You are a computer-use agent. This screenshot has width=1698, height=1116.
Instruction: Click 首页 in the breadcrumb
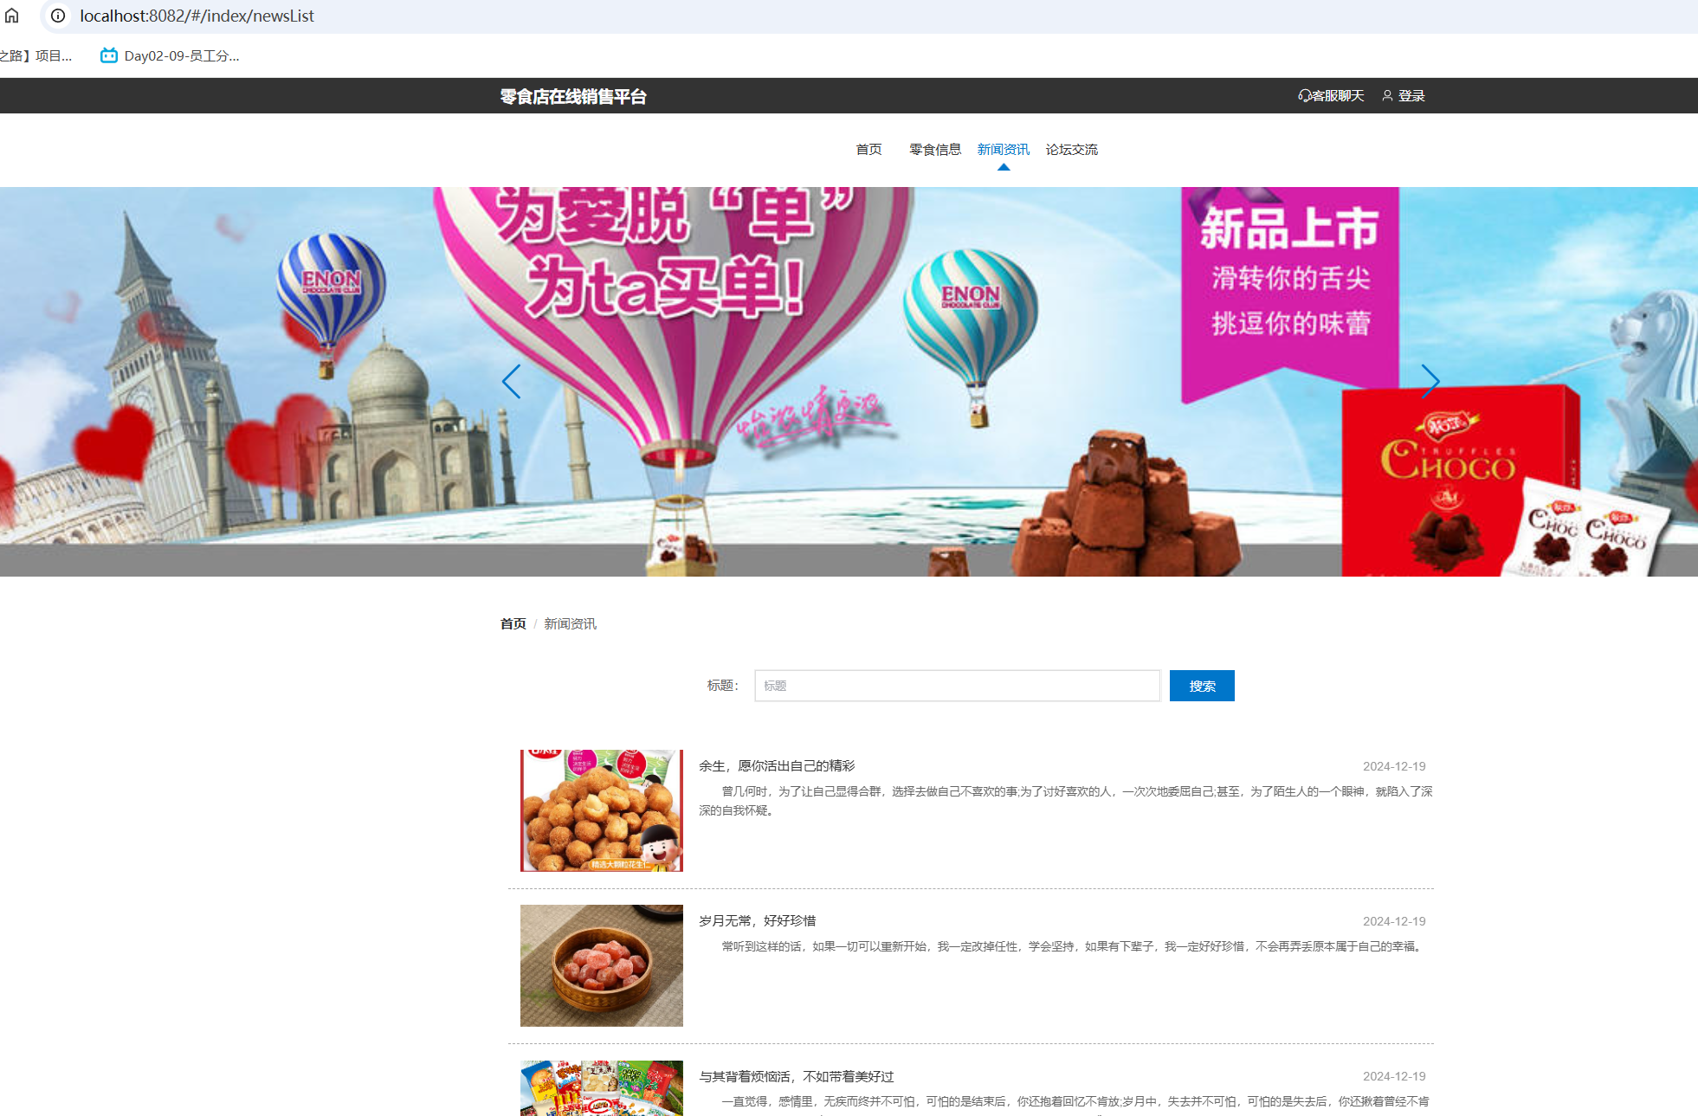pyautogui.click(x=513, y=624)
